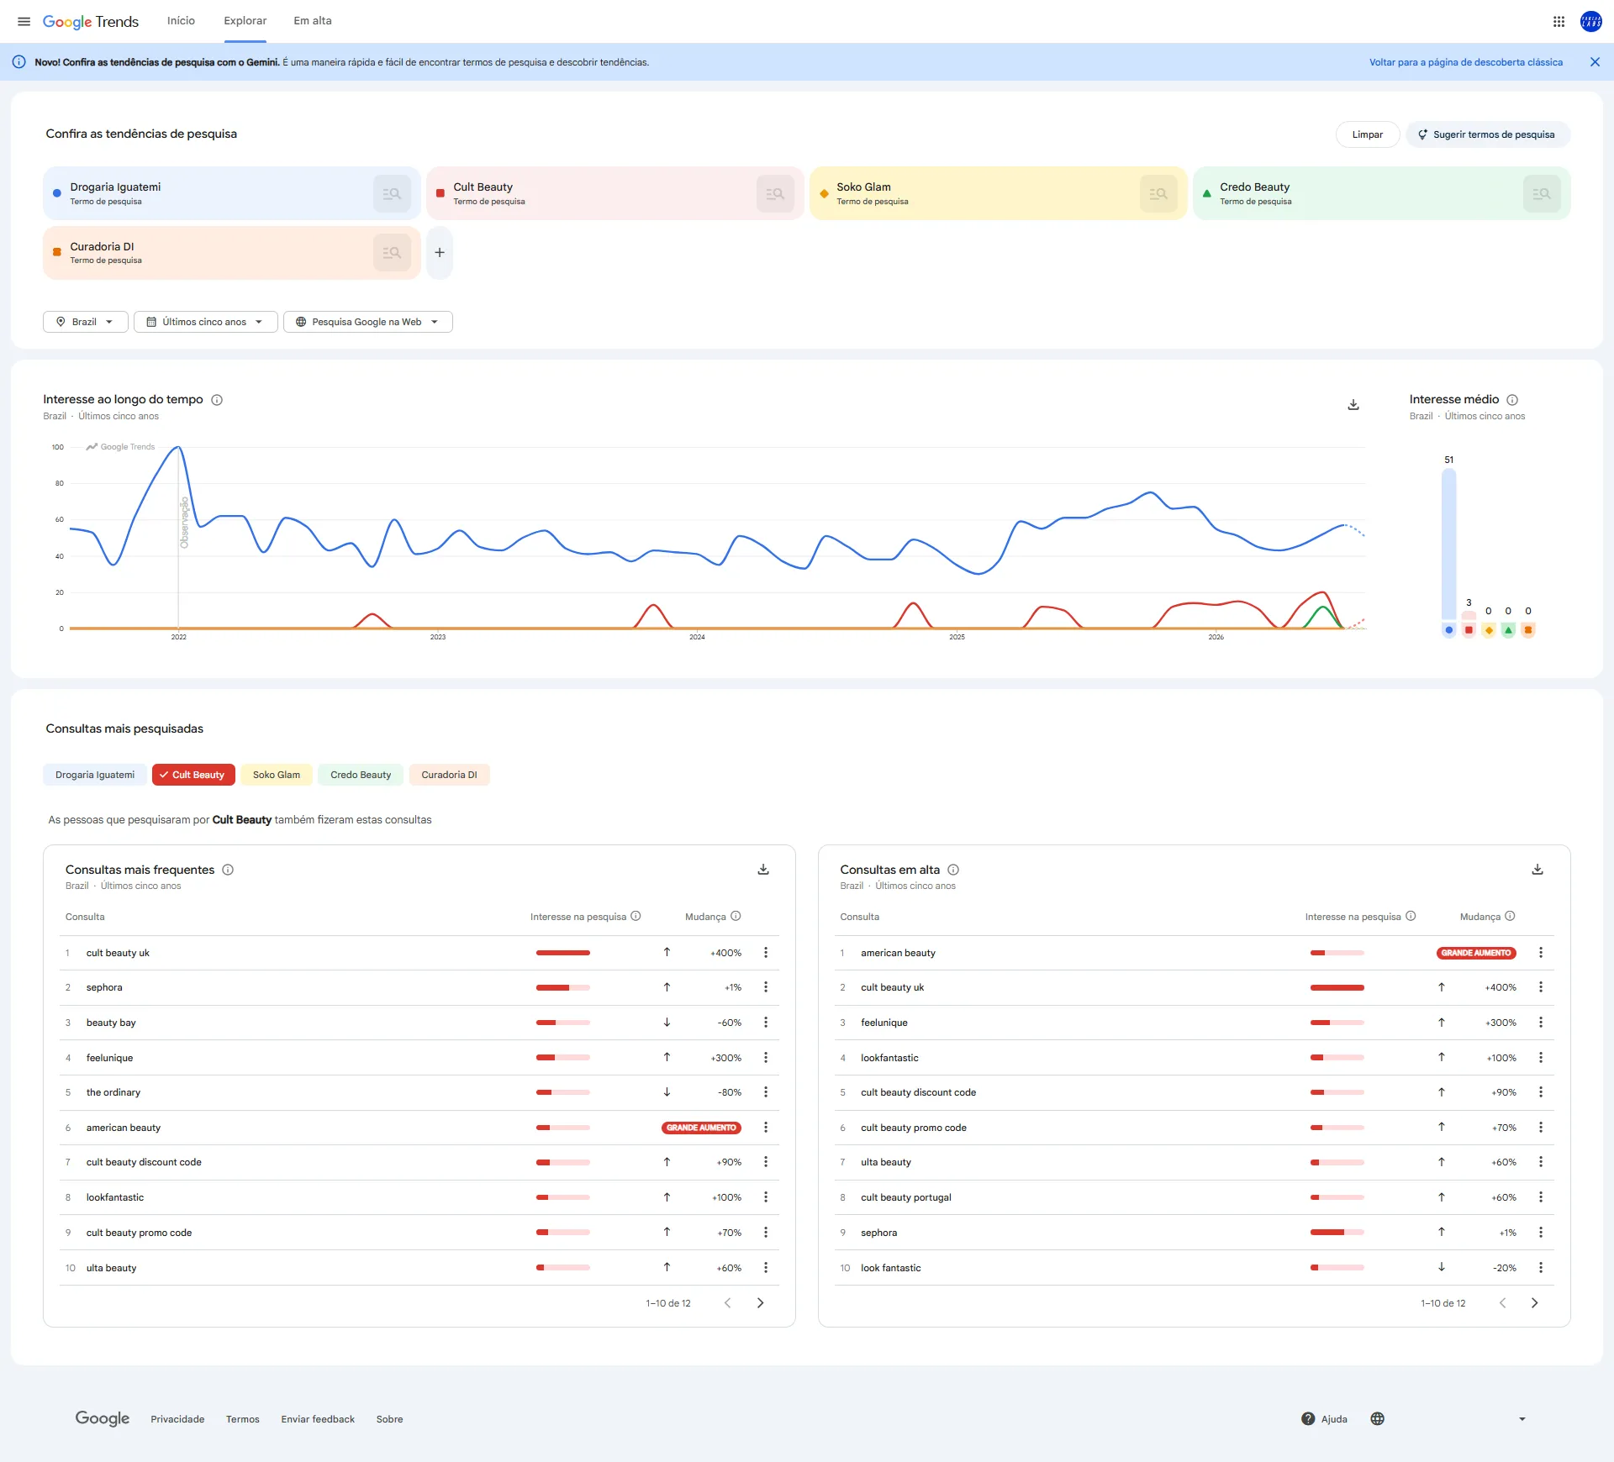
Task: Expand the footer language selector arrow
Action: coord(1522,1419)
